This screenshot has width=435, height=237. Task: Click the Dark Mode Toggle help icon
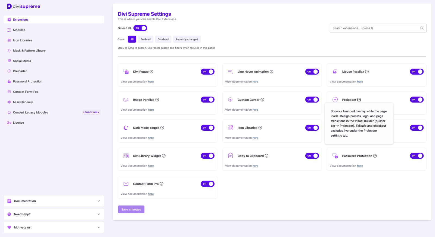tap(162, 128)
